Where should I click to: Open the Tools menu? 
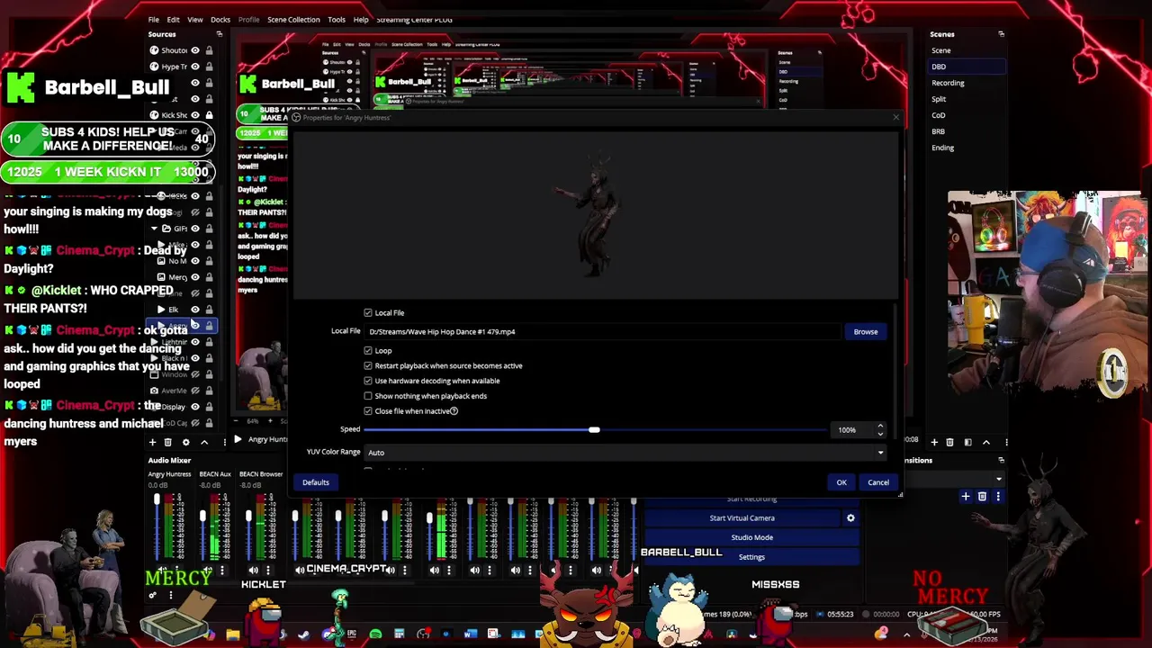pos(337,20)
